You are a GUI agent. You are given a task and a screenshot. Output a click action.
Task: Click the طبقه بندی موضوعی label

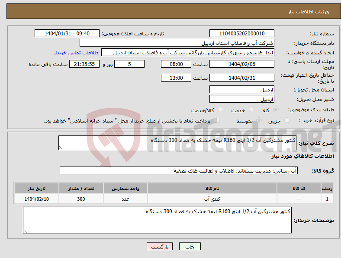pyautogui.click(x=311, y=110)
